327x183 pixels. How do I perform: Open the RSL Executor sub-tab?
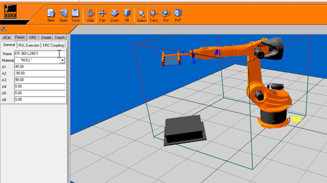pyautogui.click(x=29, y=45)
